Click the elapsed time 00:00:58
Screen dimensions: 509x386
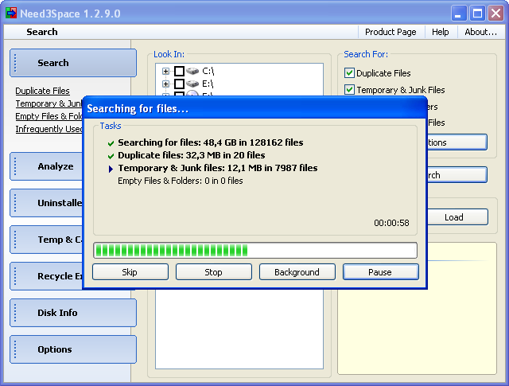pos(391,223)
